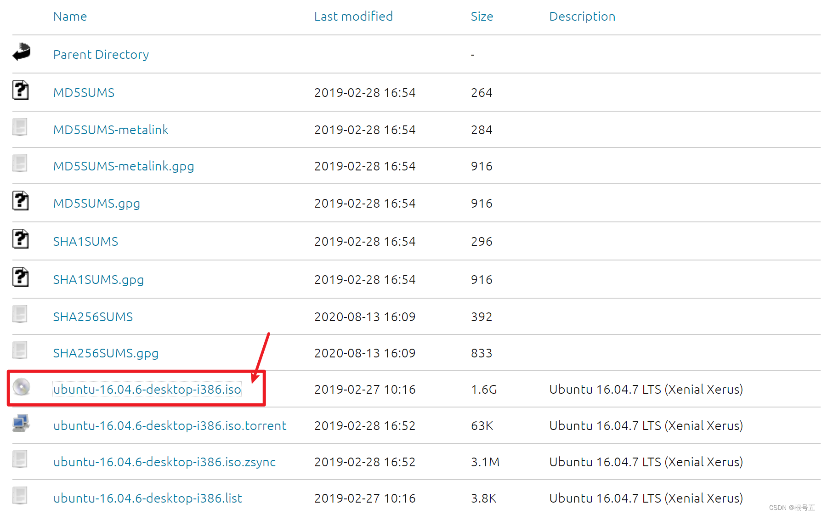Click the Xenial Xerus description of the list row
This screenshot has height=515, width=822.
tap(646, 498)
